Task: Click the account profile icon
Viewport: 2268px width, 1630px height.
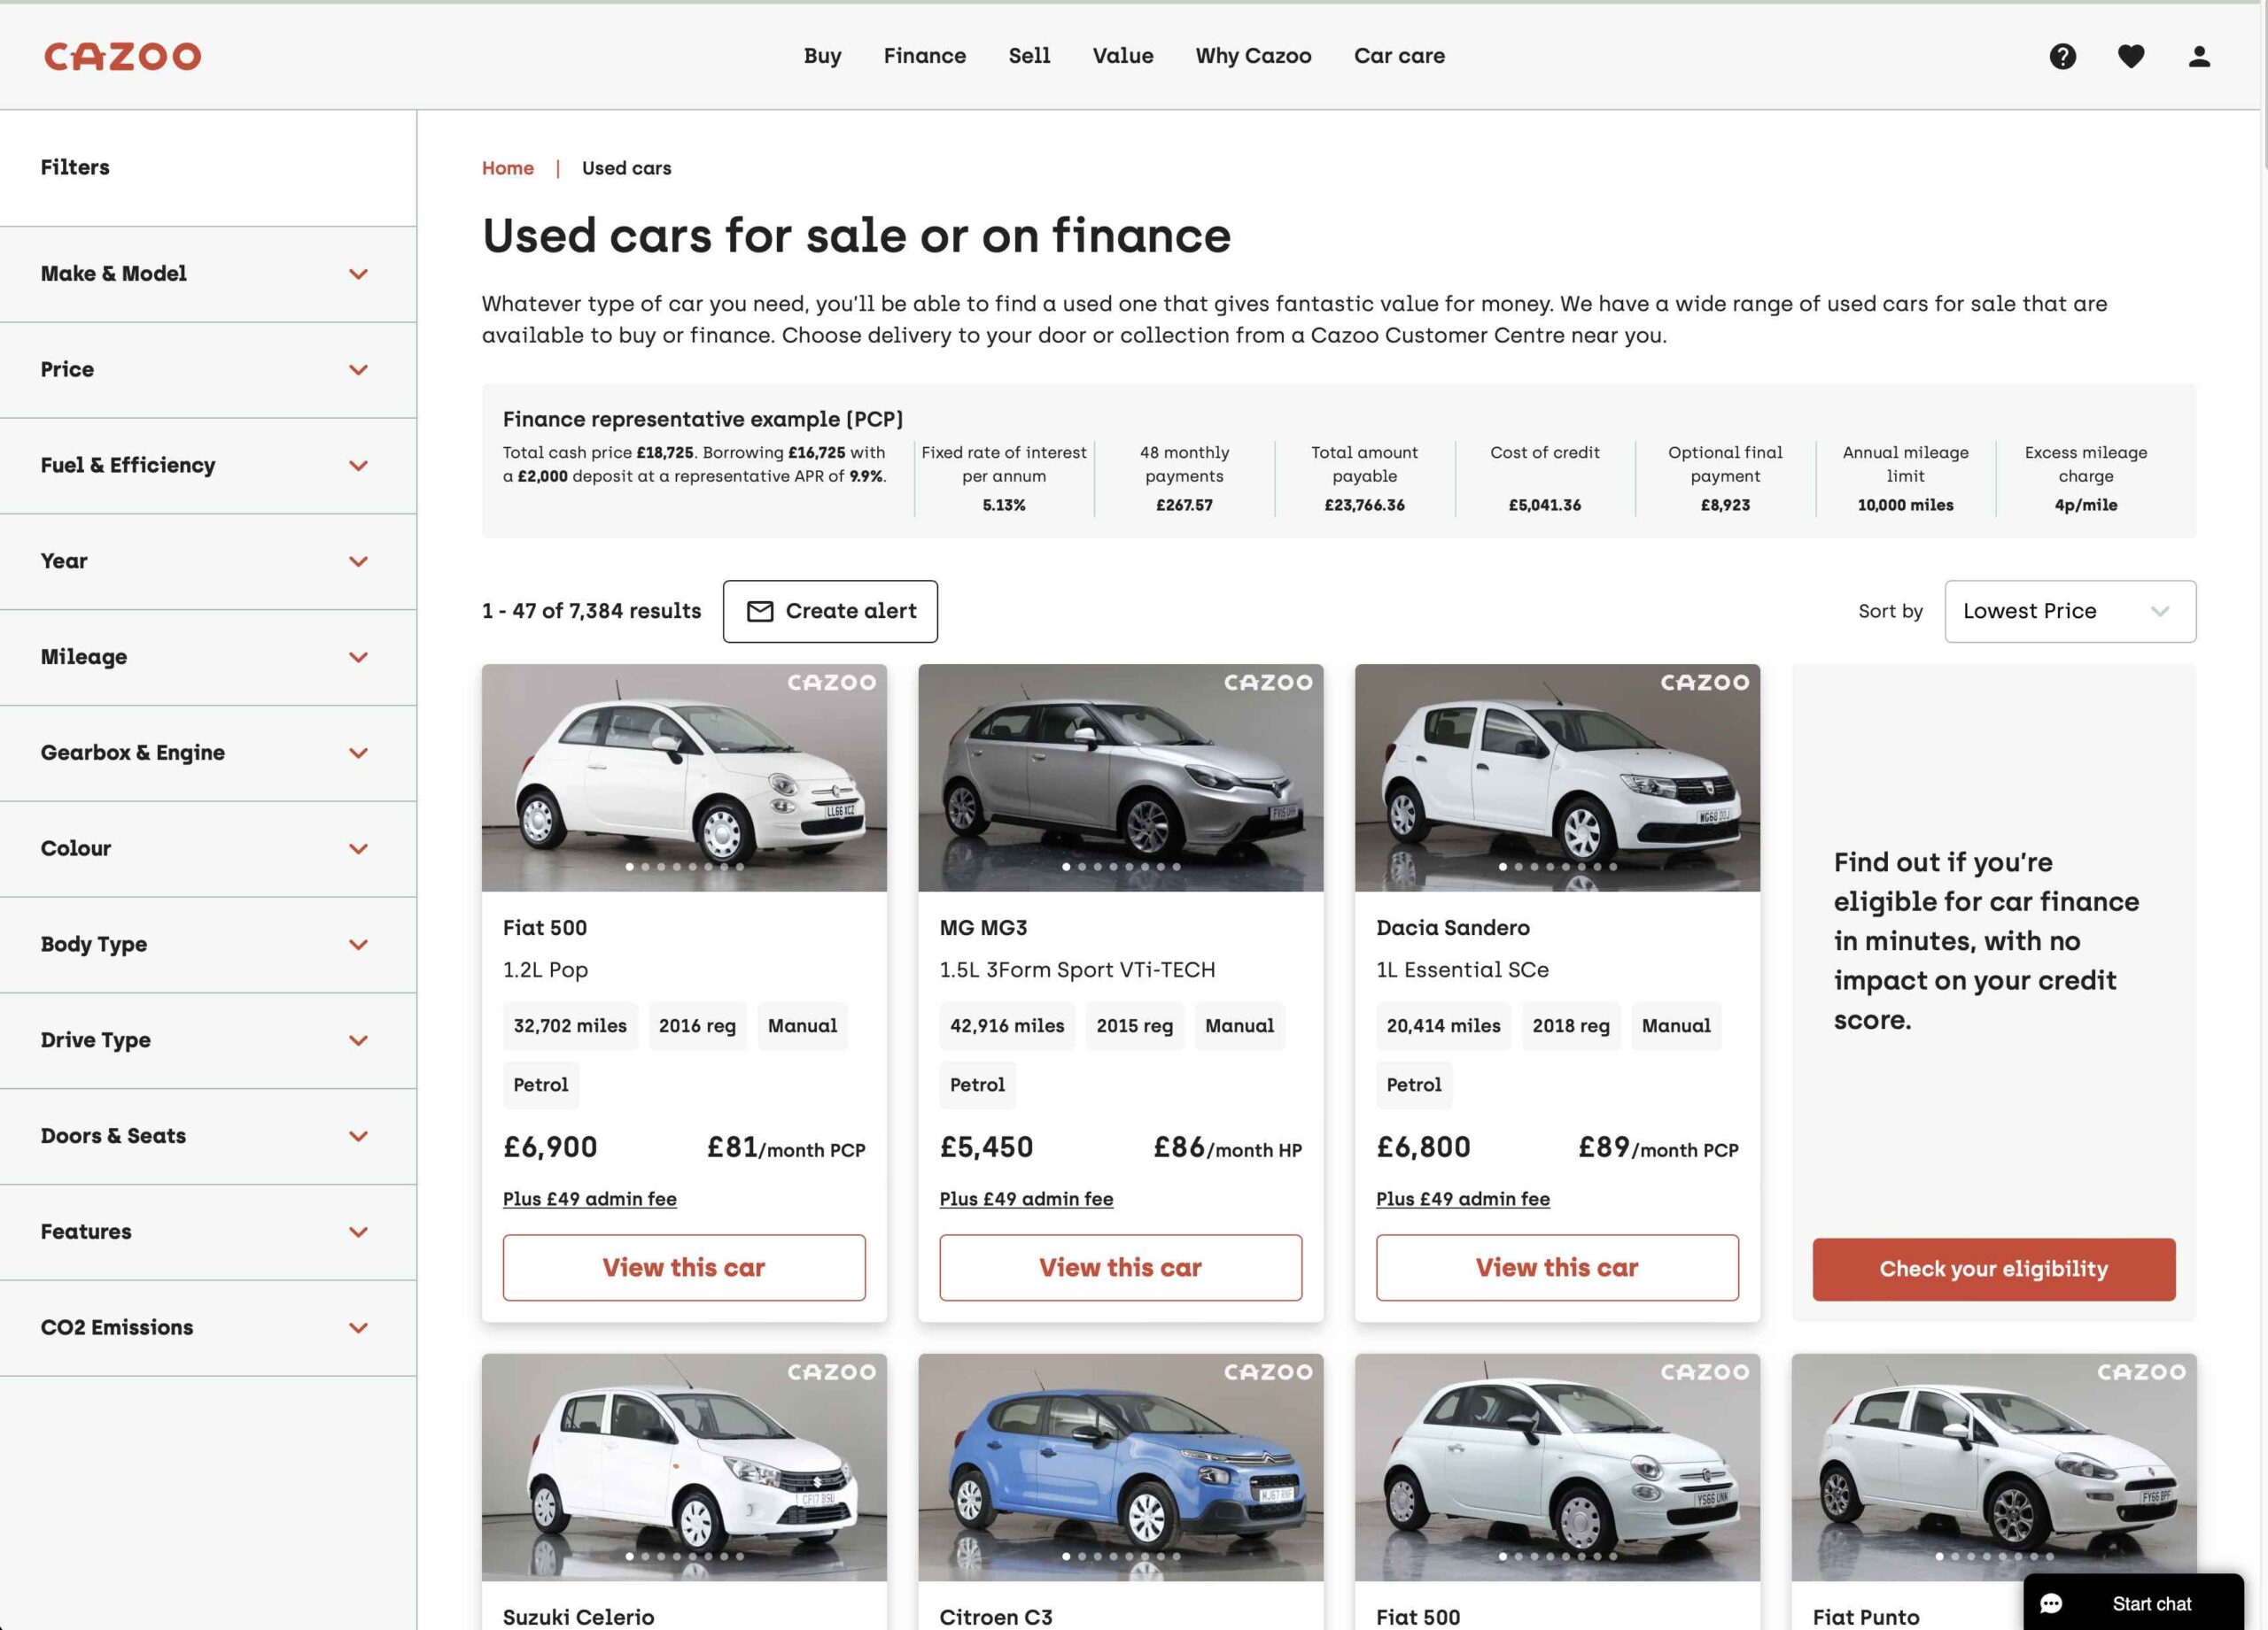Action: tap(2200, 56)
